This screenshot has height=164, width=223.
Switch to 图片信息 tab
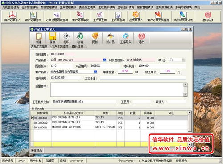point(78,47)
